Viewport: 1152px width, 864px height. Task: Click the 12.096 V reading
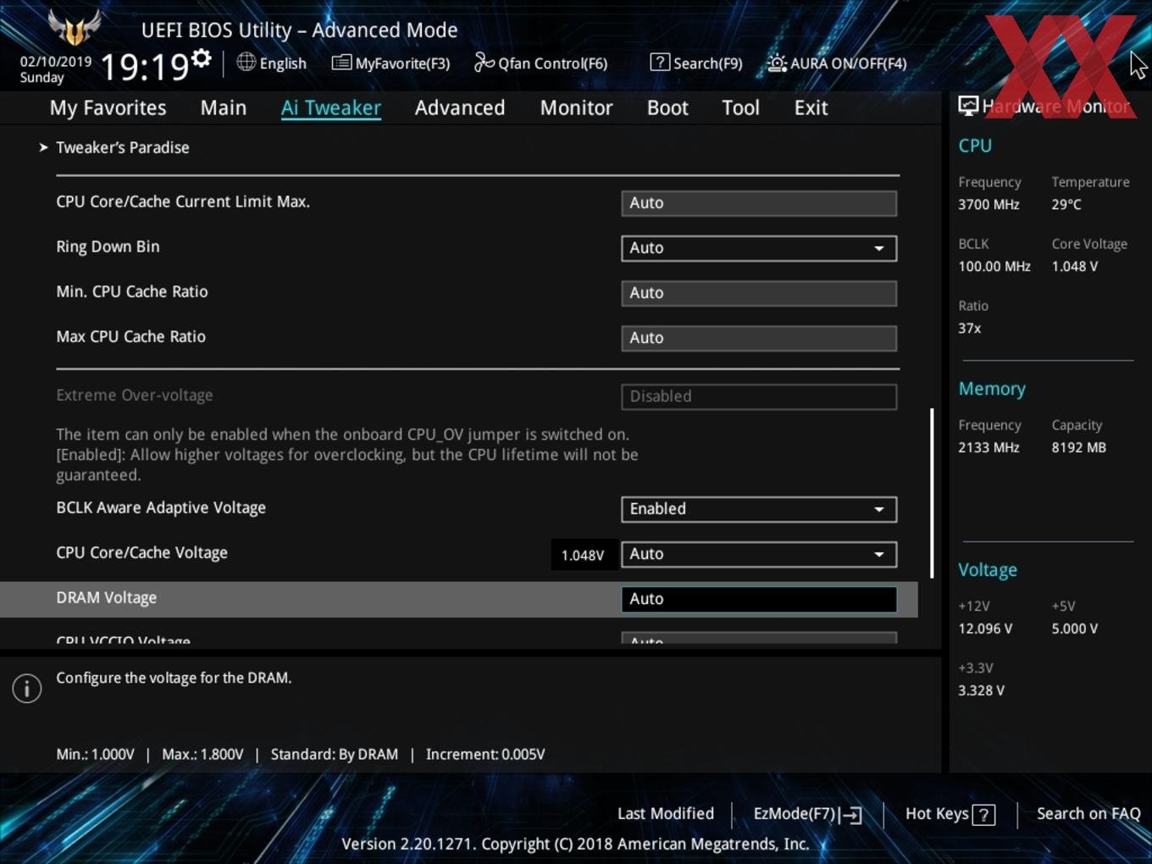(x=985, y=629)
